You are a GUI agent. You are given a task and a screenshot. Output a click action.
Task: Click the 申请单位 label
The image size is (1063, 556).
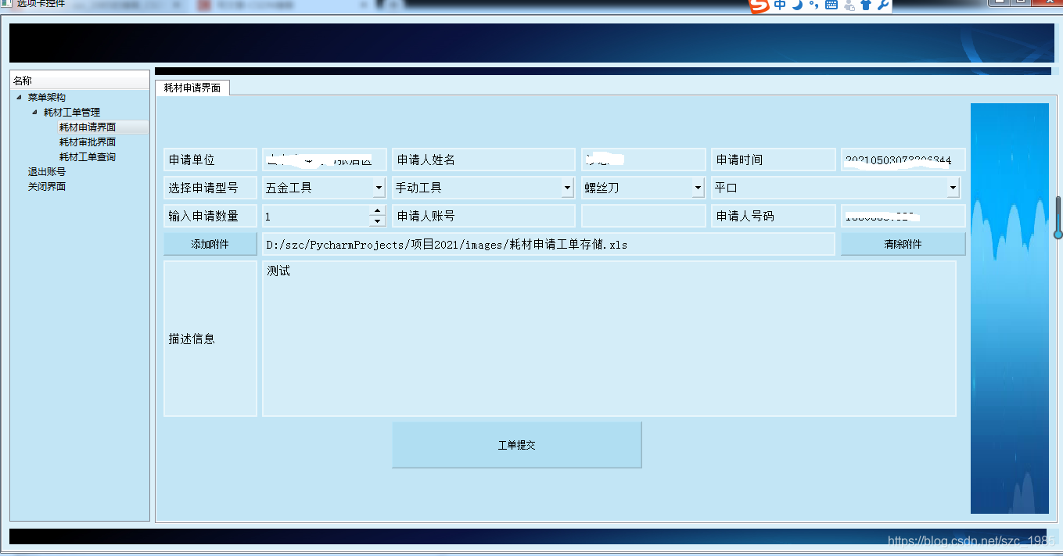tap(210, 160)
